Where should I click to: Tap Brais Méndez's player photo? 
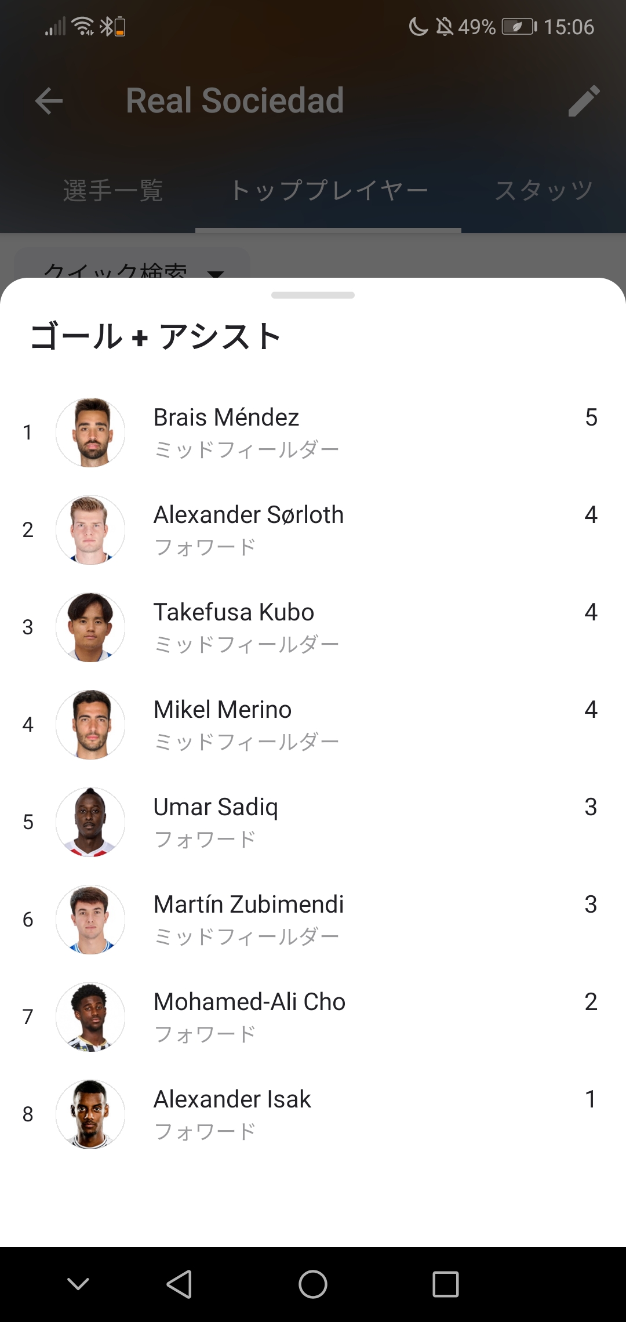(90, 433)
